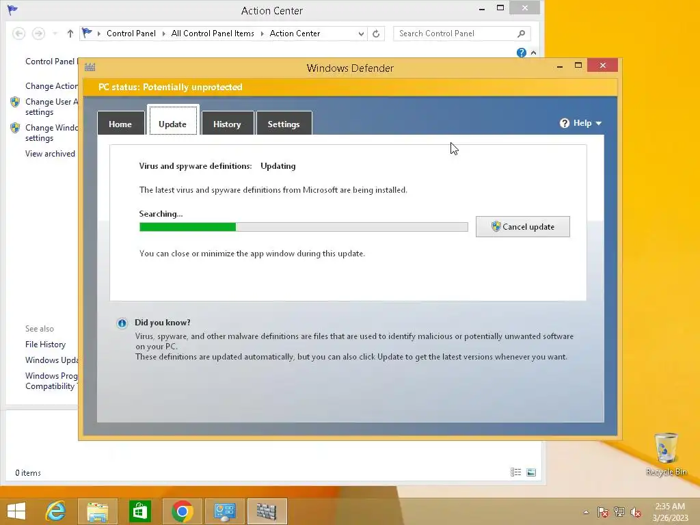700x525 pixels.
Task: Select the Update tab in Windows Defender
Action: click(173, 120)
